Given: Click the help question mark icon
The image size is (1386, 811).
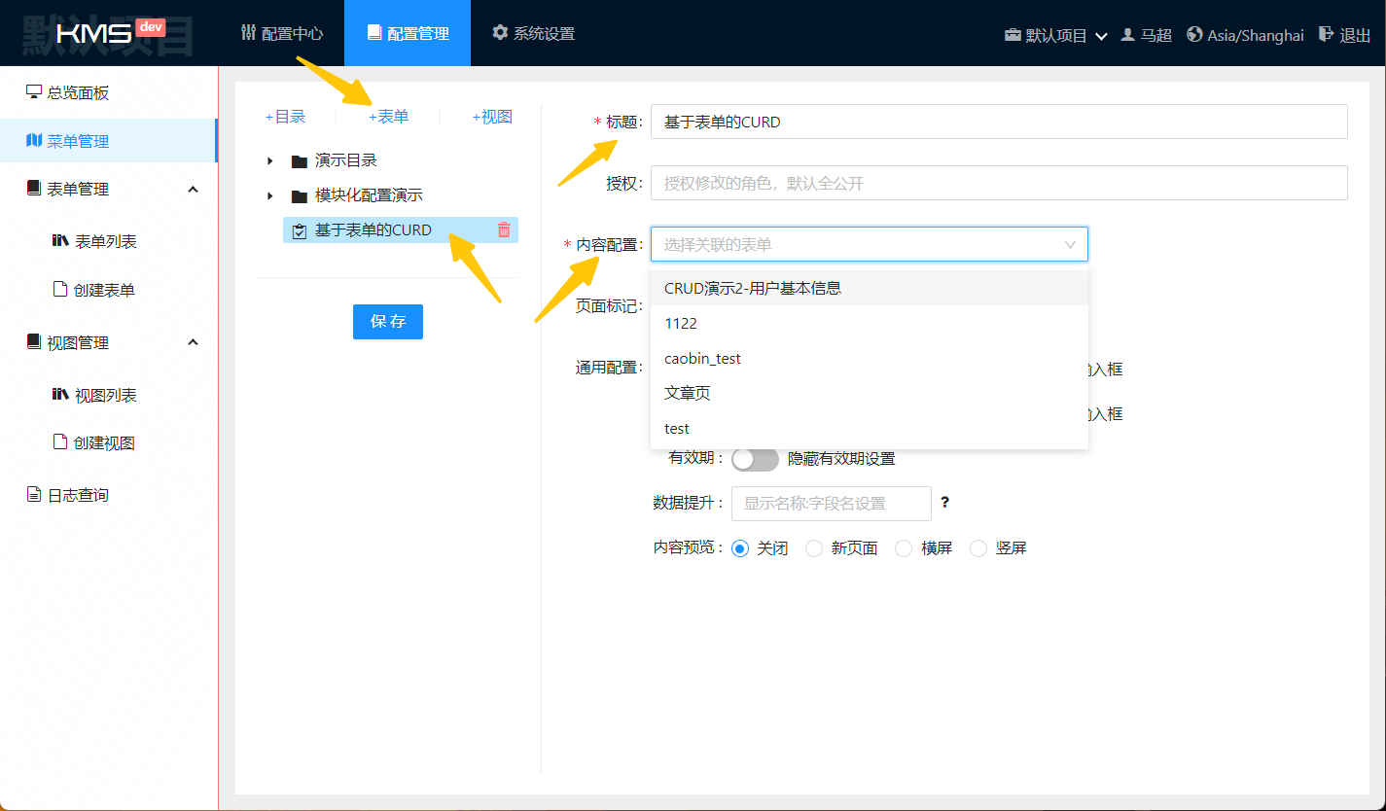Looking at the screenshot, I should [944, 503].
